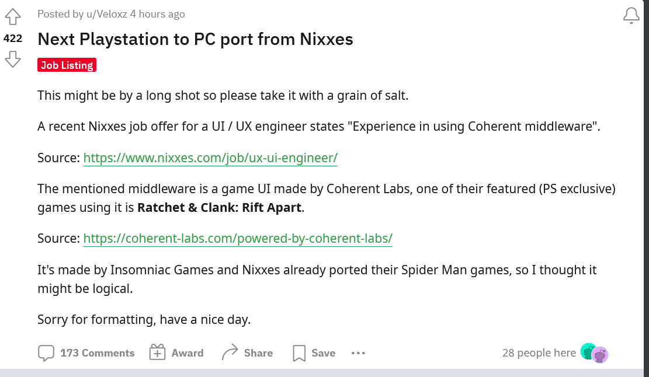Click the Share arrow icon
Image resolution: width=649 pixels, height=377 pixels.
(230, 352)
